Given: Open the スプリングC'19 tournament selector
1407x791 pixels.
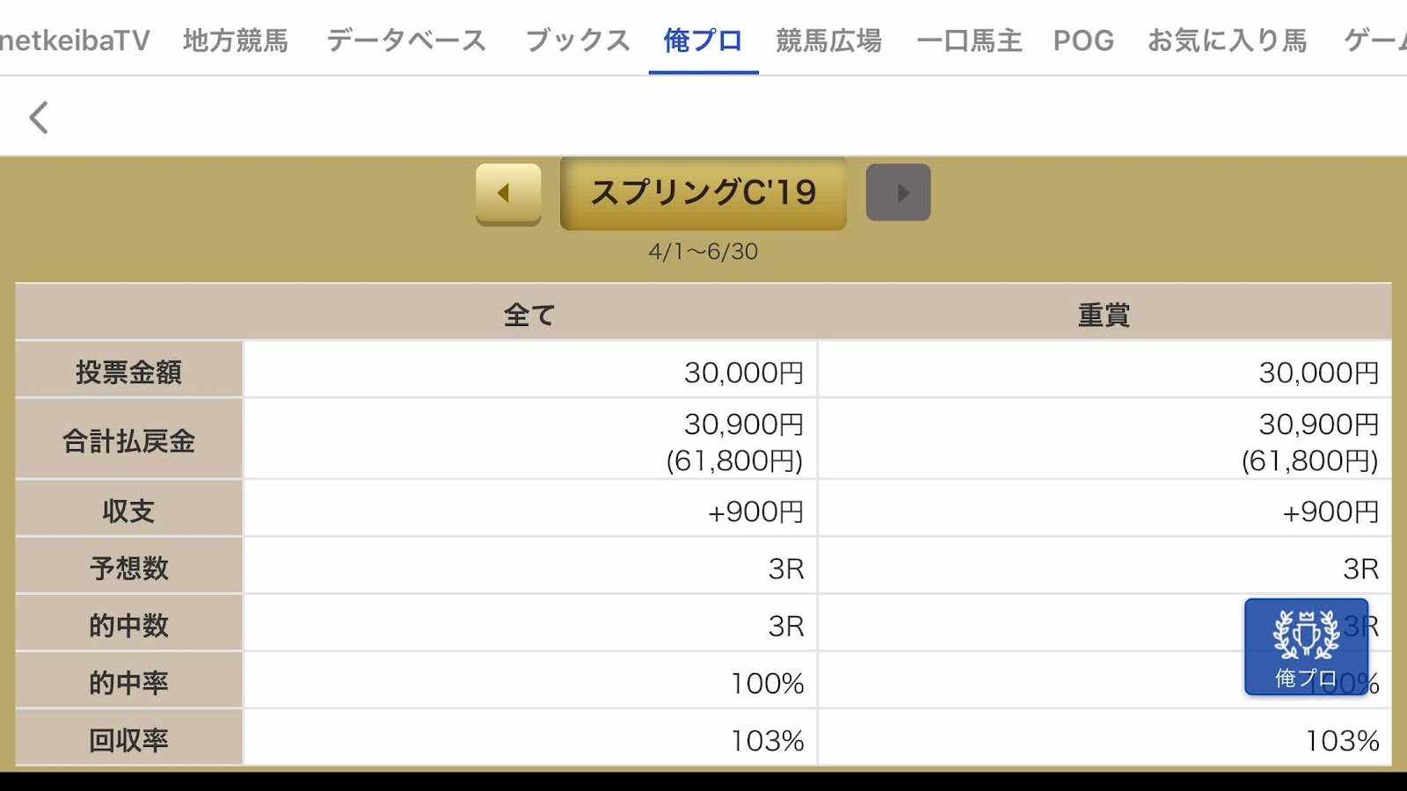Looking at the screenshot, I should [x=703, y=193].
